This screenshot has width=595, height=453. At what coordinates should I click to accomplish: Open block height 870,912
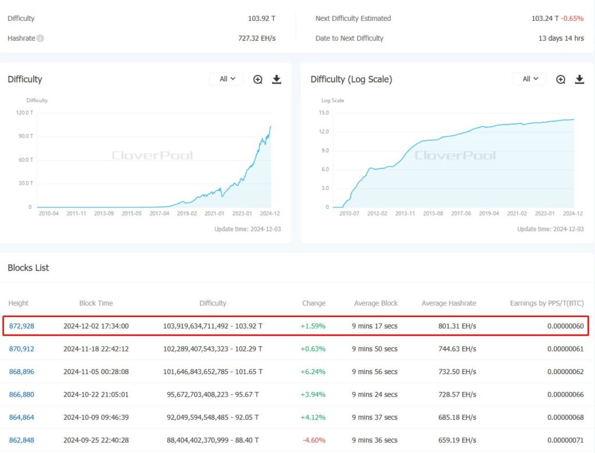(x=21, y=349)
